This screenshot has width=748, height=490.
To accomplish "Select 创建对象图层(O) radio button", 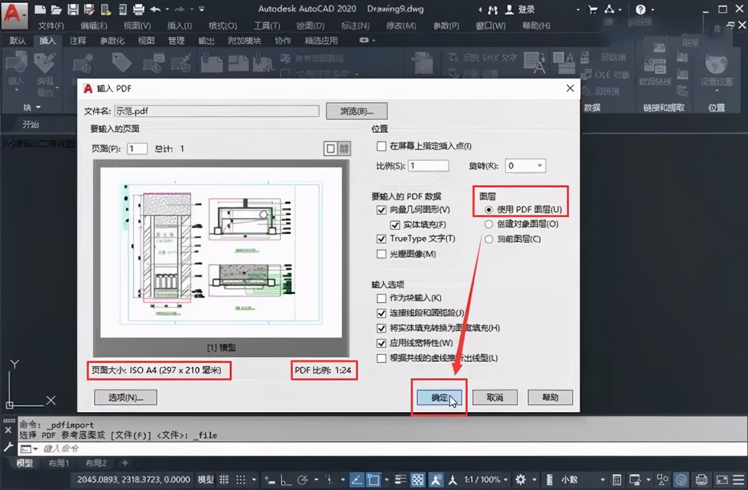I will click(x=489, y=224).
